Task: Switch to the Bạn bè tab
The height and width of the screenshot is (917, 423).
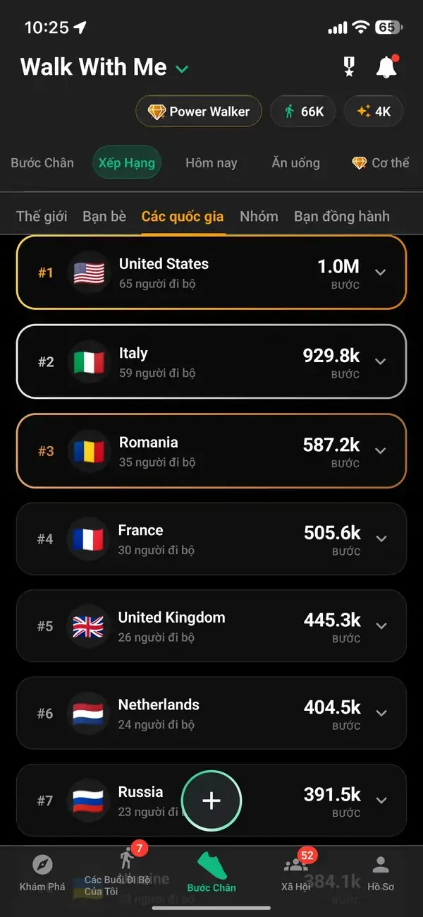Action: point(104,216)
